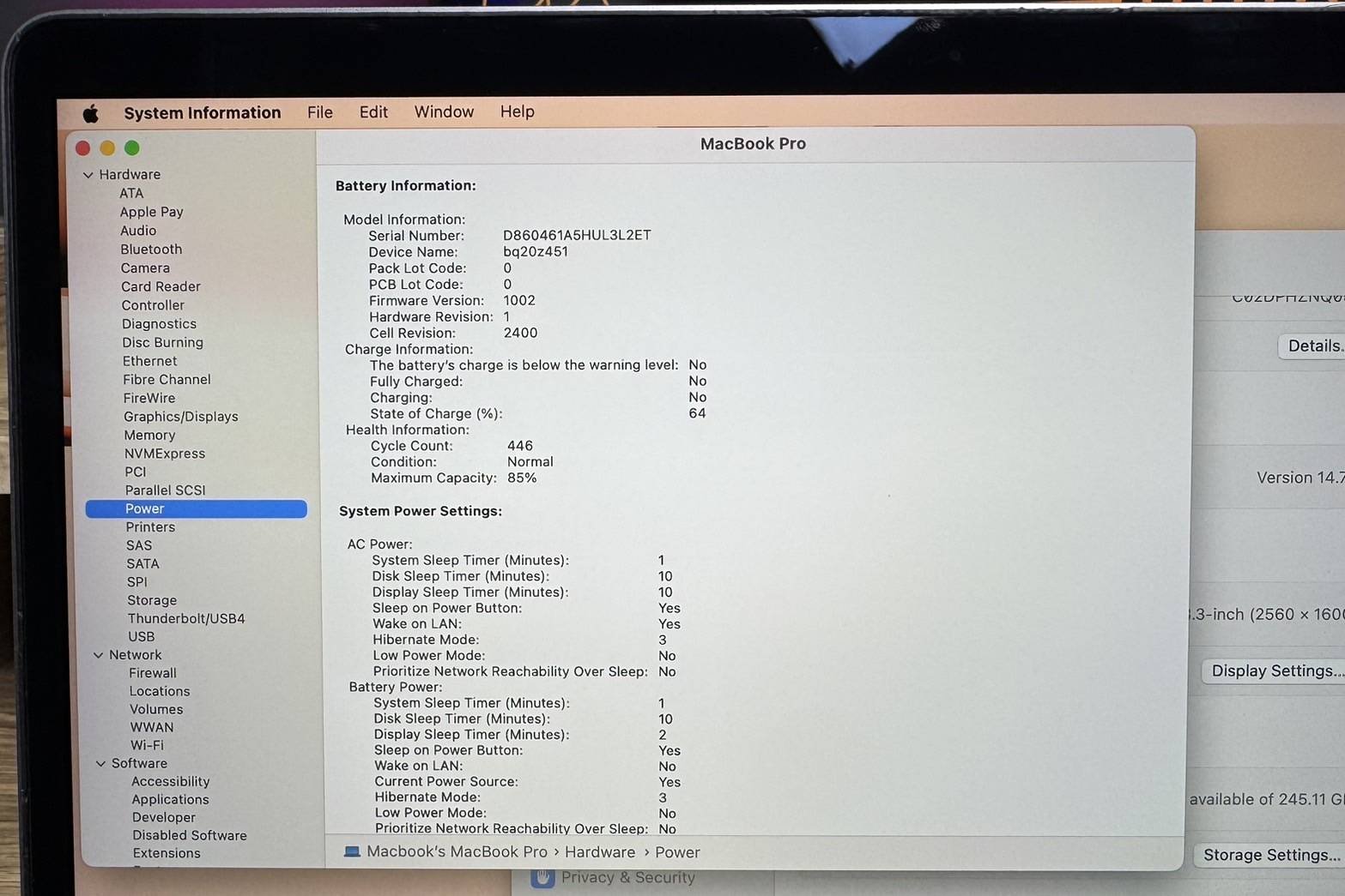
Task: Select Audio in the sidebar
Action: (x=138, y=231)
